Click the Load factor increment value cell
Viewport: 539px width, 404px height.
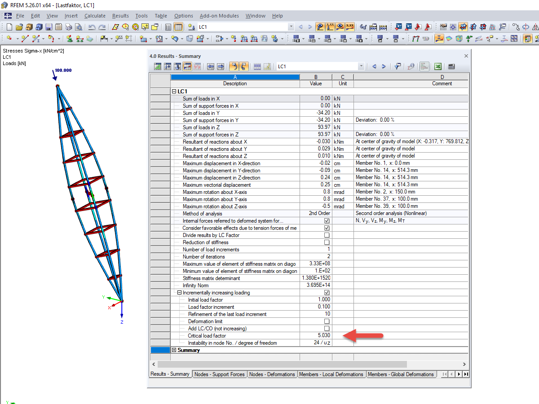[316, 307]
